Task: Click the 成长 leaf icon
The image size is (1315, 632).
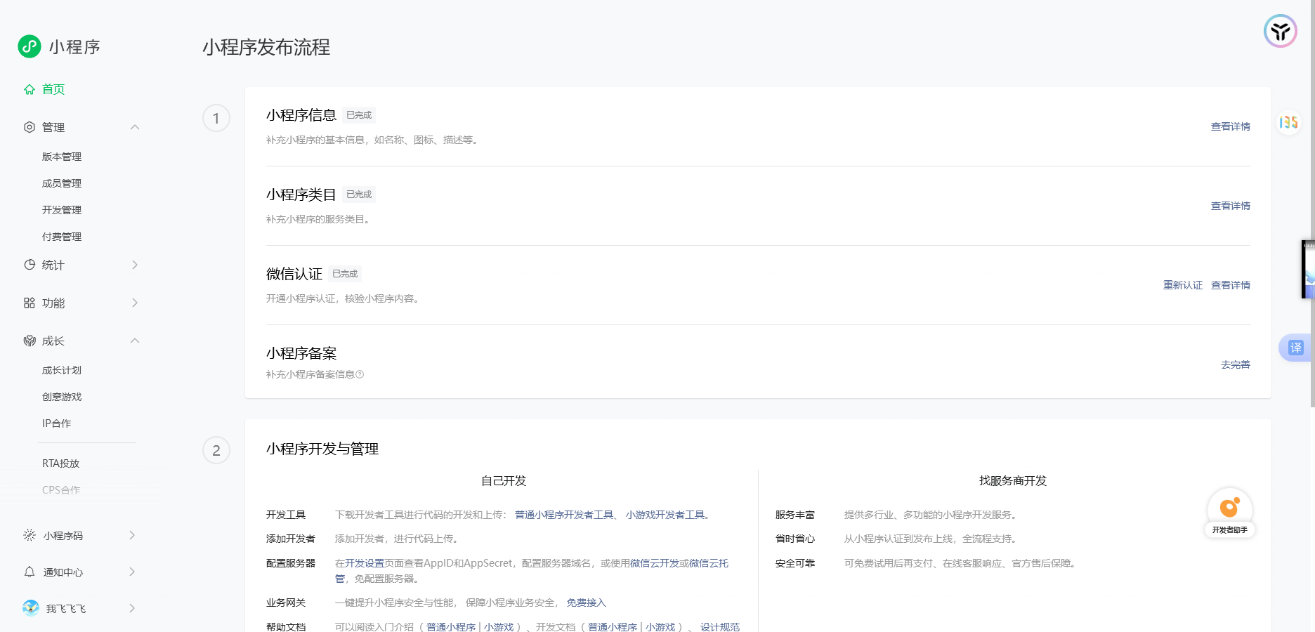Action: 30,341
